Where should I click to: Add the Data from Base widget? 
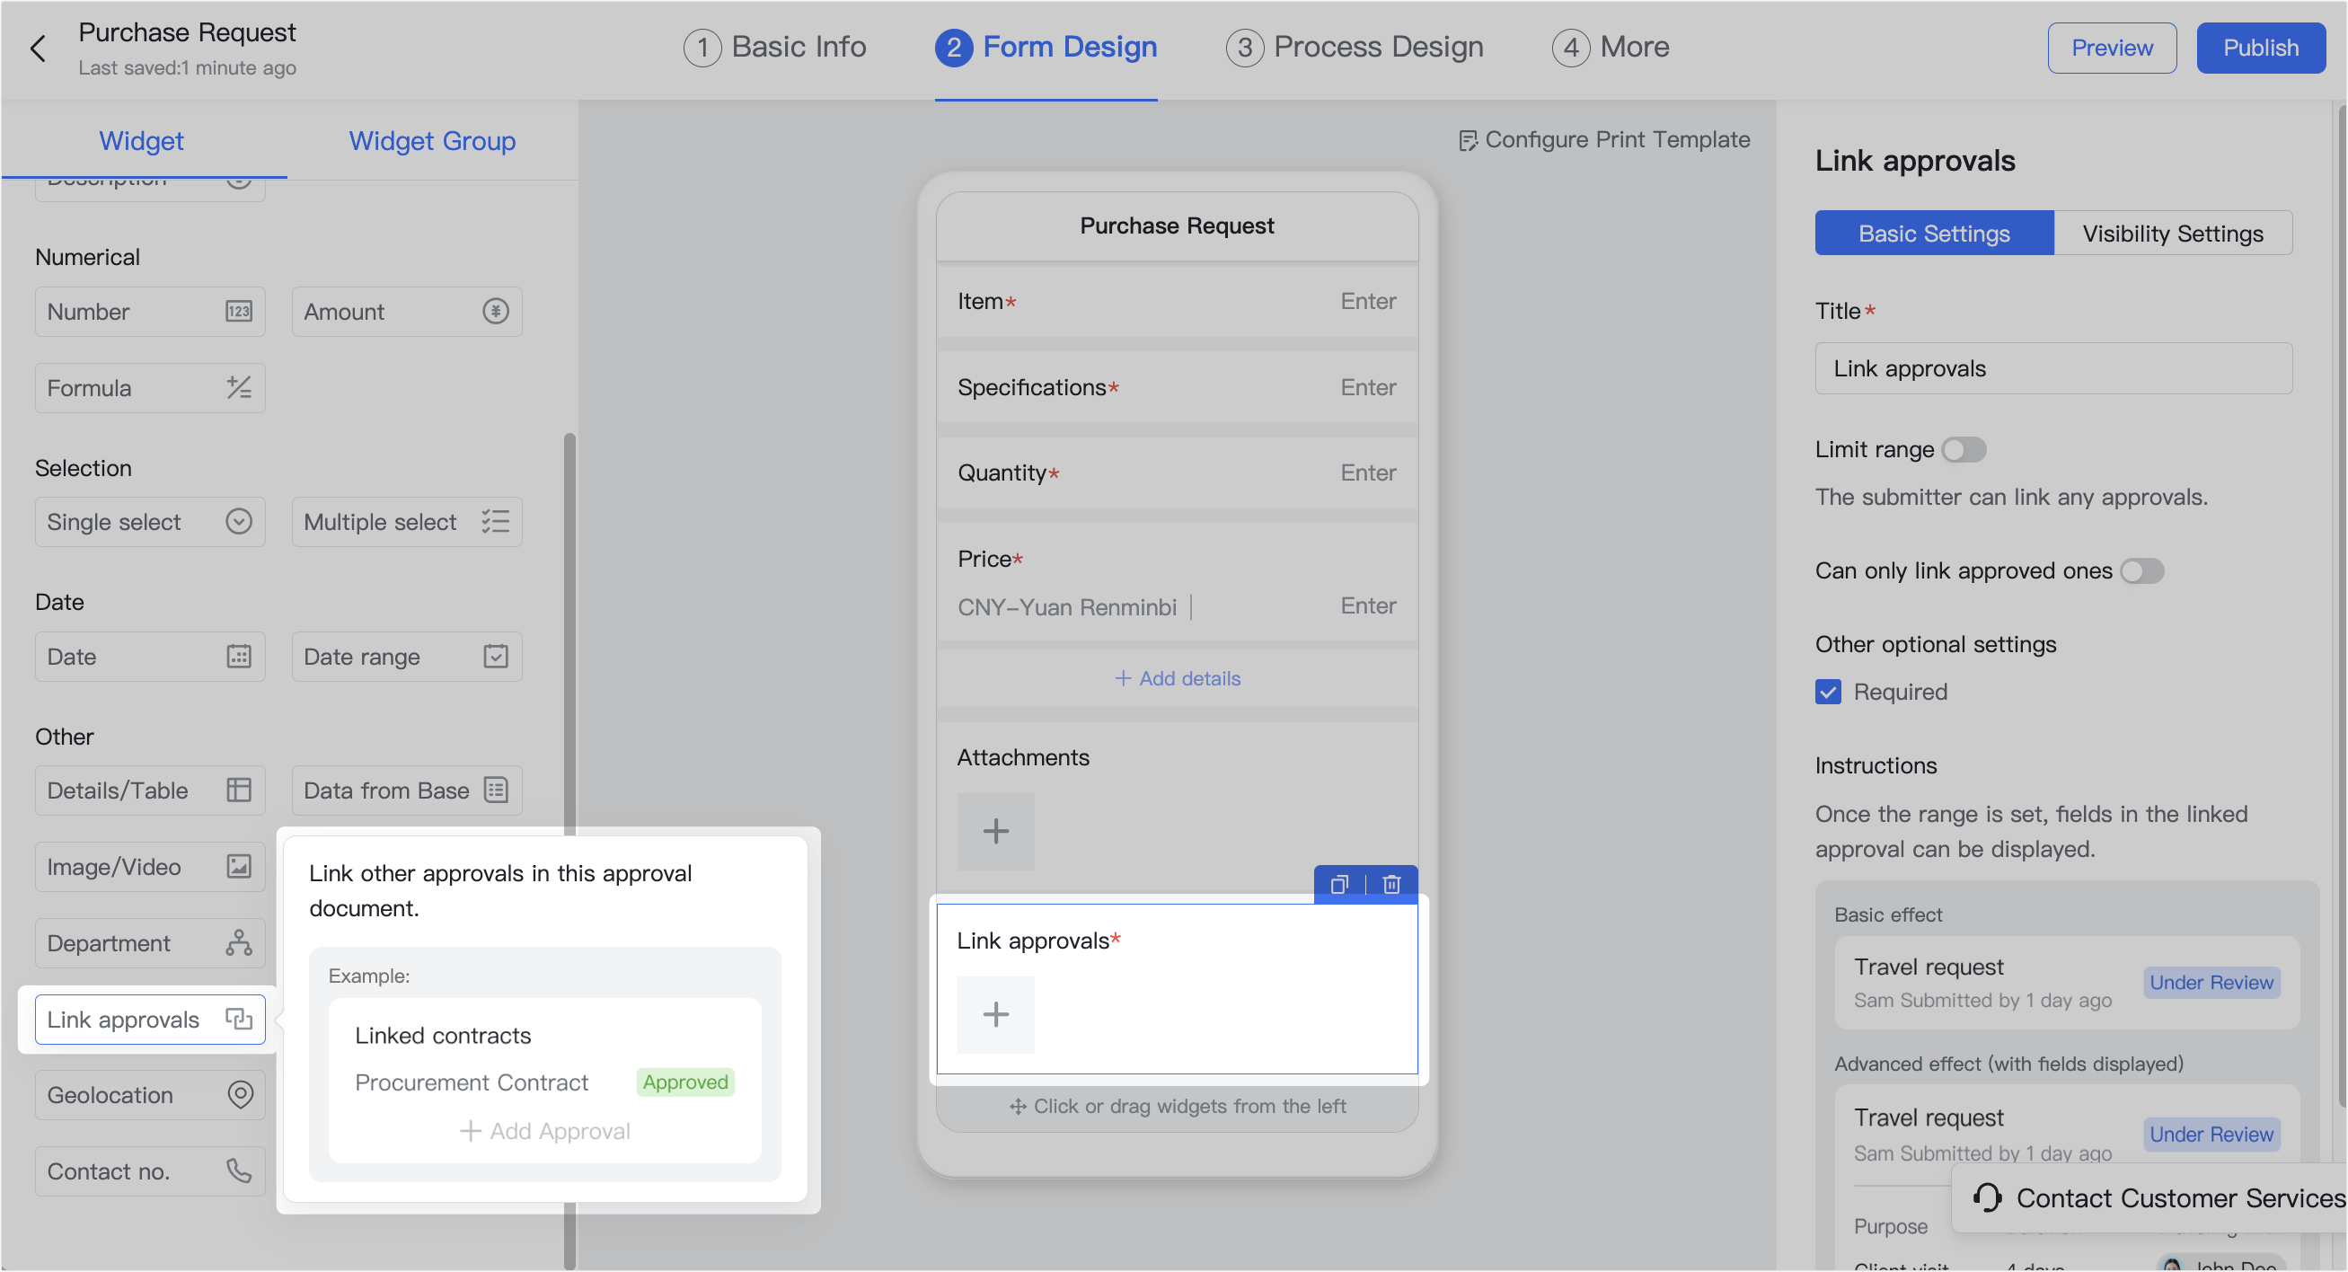click(407, 791)
